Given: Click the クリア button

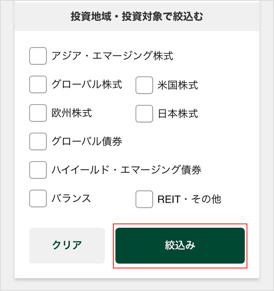Looking at the screenshot, I should pyautogui.click(x=67, y=245).
